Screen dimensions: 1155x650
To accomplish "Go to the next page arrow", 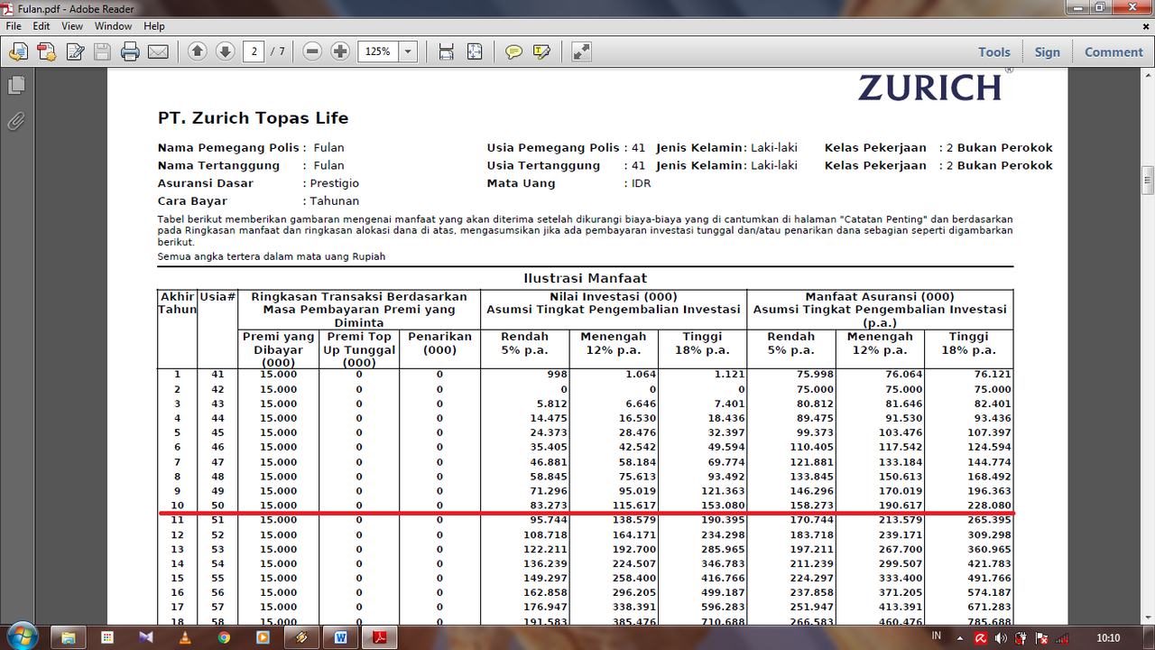I will (225, 51).
